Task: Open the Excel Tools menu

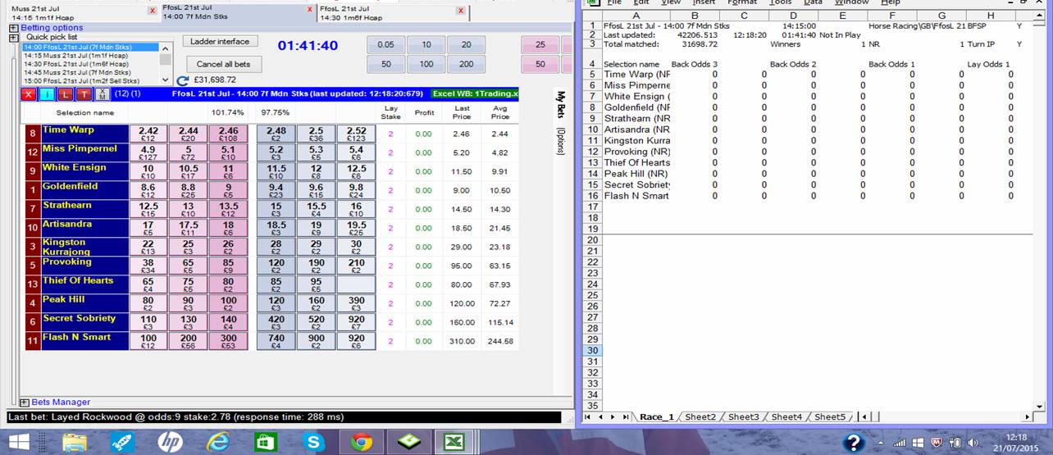Action: point(781,2)
